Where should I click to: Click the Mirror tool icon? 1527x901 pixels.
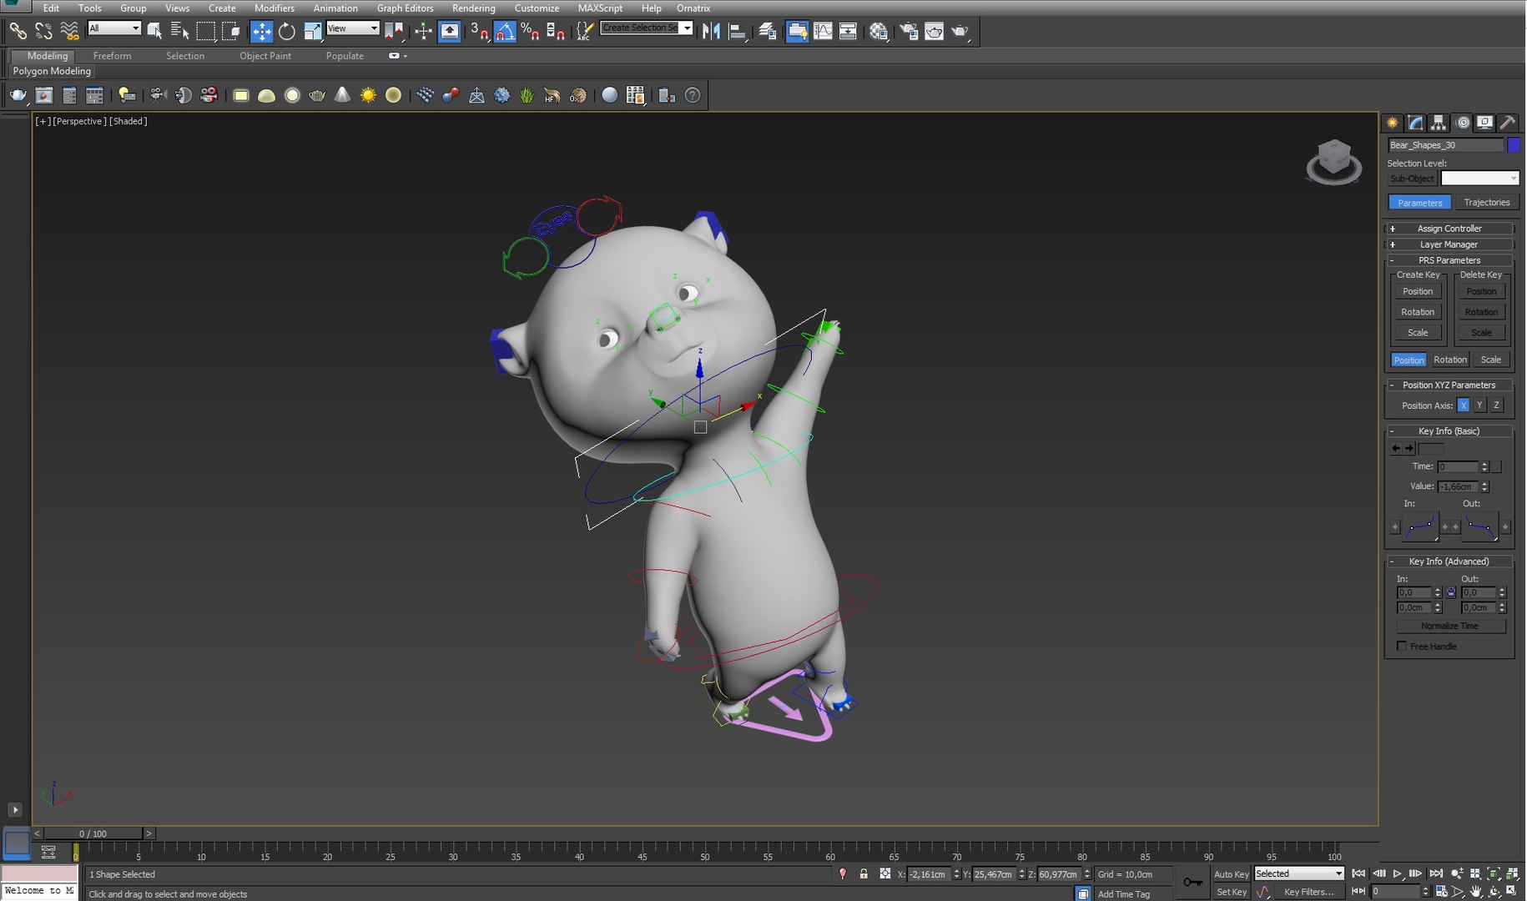tap(712, 32)
